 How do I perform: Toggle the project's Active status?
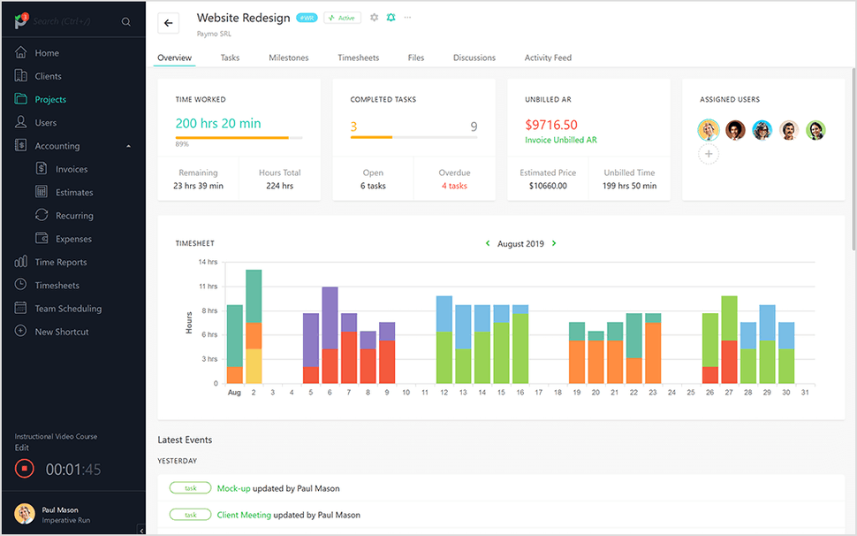(342, 17)
